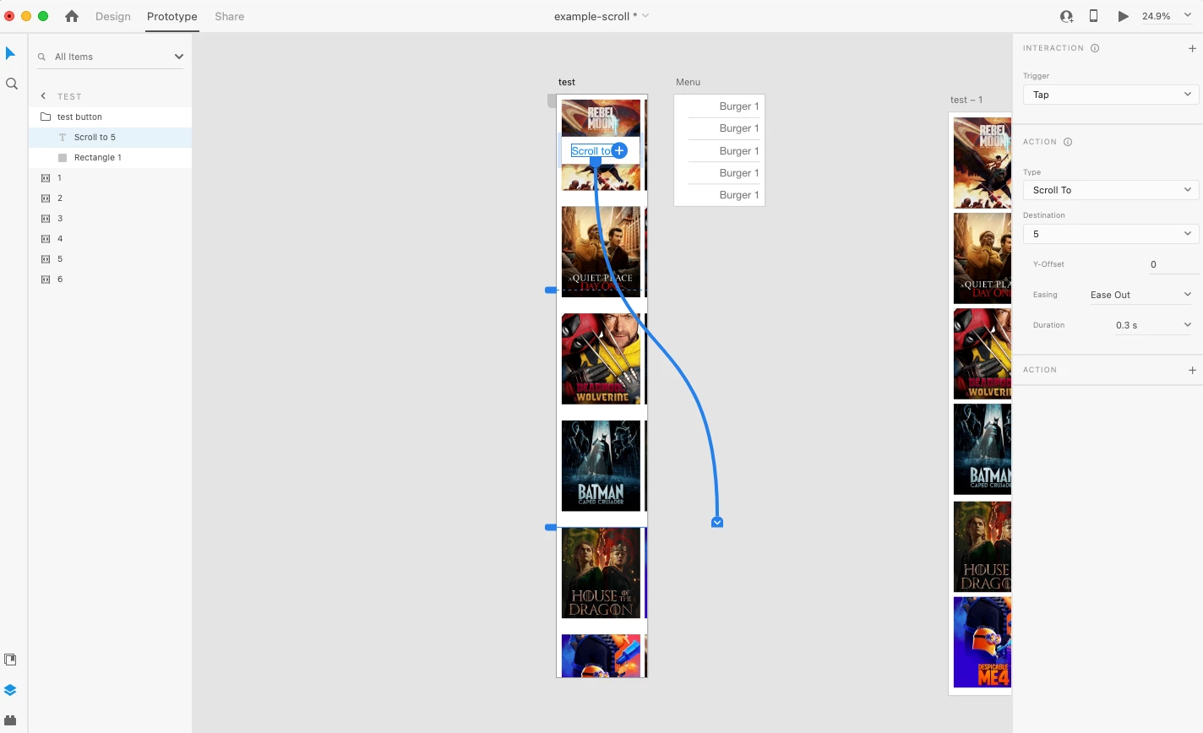Select the Quiet Place poster on test artboard

601,252
